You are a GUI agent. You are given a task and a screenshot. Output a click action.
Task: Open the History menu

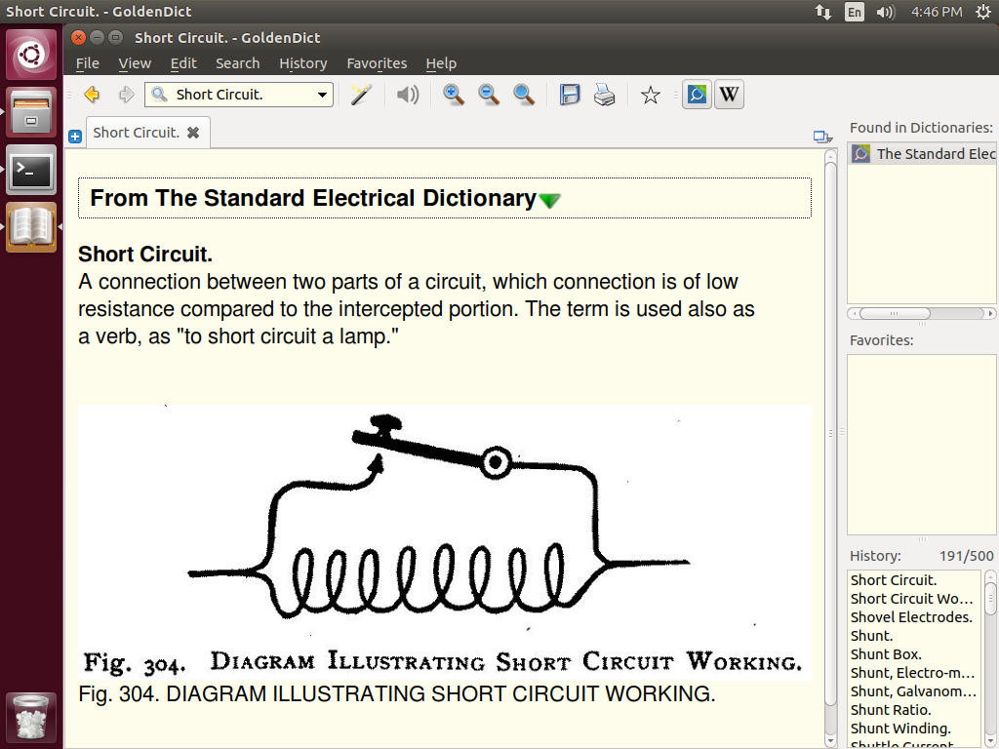click(302, 63)
